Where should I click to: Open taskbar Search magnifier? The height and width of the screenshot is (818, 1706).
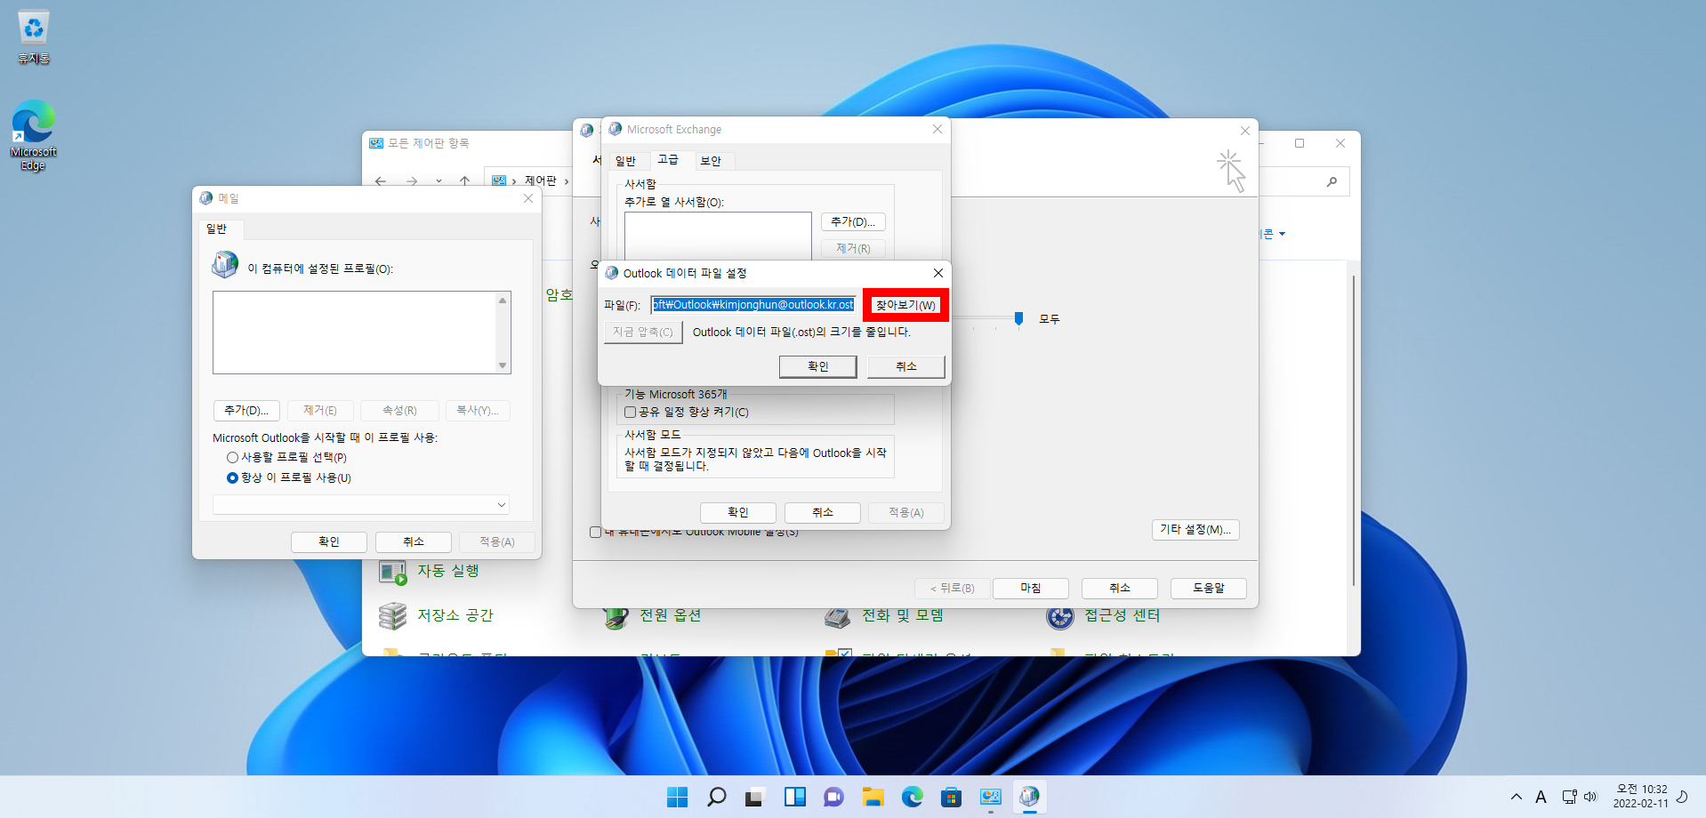pyautogui.click(x=716, y=797)
